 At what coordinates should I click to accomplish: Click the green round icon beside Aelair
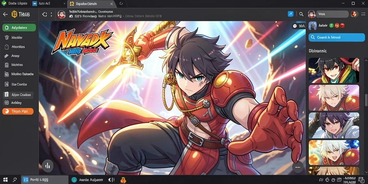[331, 26]
